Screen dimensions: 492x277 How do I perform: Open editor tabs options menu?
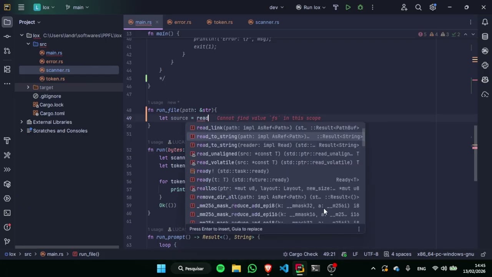471,22
